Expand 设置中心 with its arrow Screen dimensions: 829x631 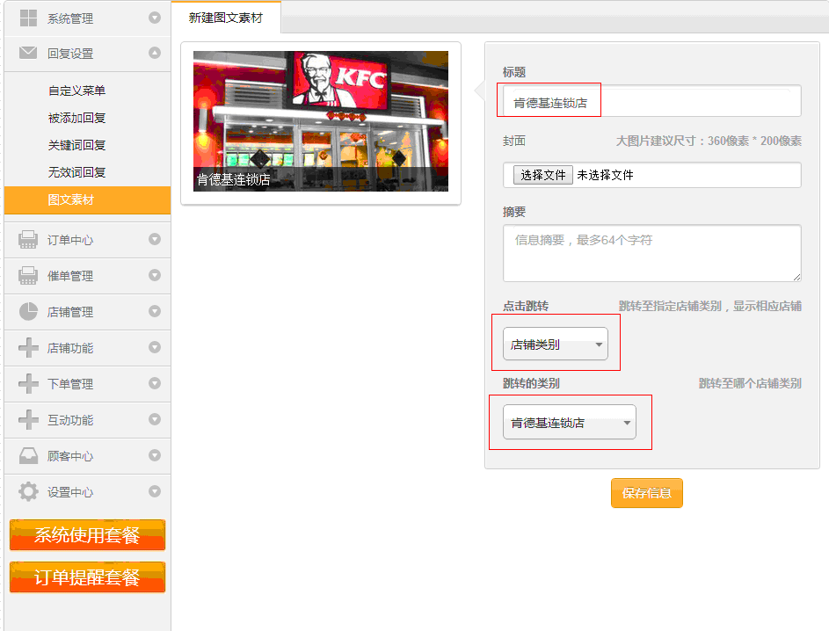tap(155, 491)
